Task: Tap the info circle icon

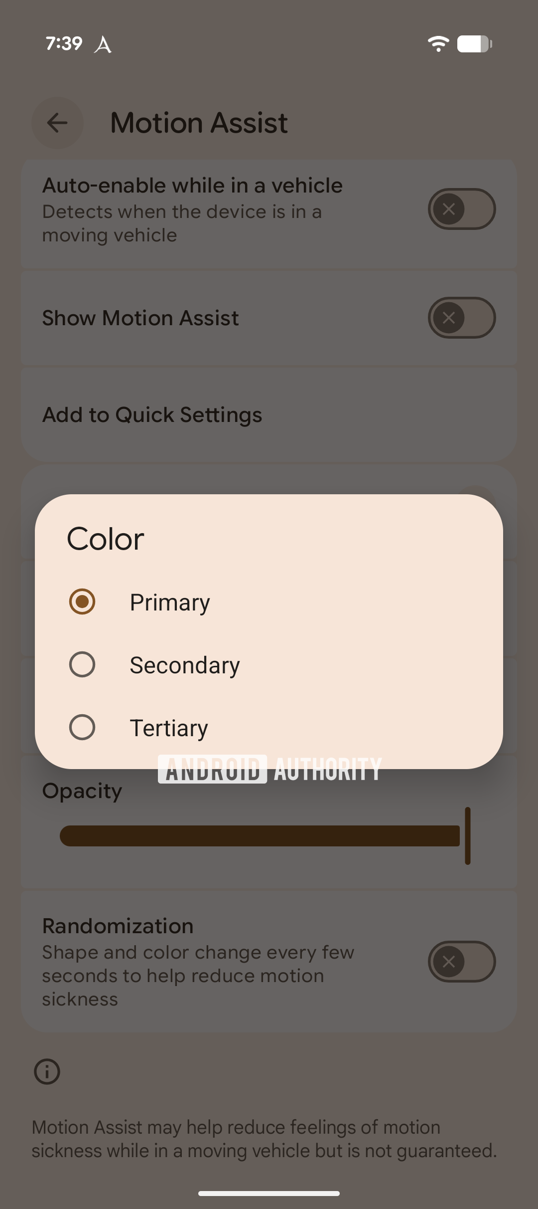Action: click(47, 1071)
